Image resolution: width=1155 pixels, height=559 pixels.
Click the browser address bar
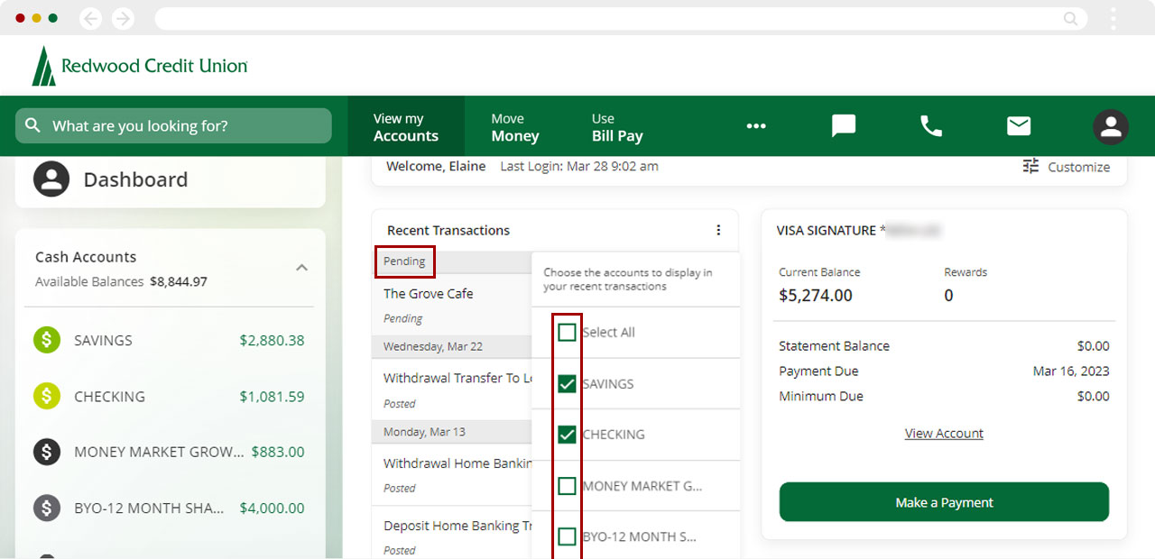coord(621,18)
